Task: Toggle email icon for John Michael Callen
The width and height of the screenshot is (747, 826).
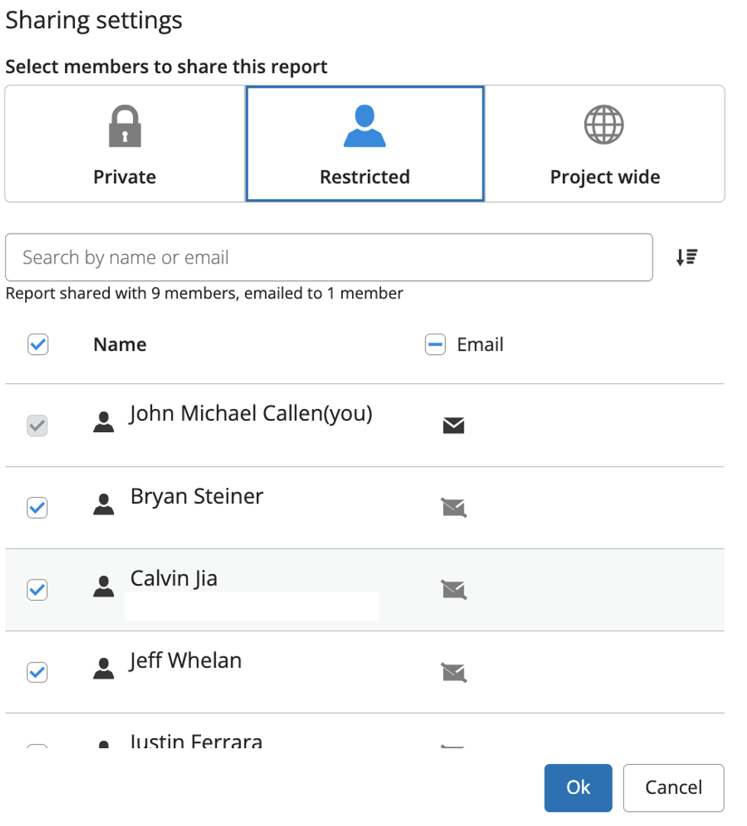Action: pyautogui.click(x=454, y=425)
